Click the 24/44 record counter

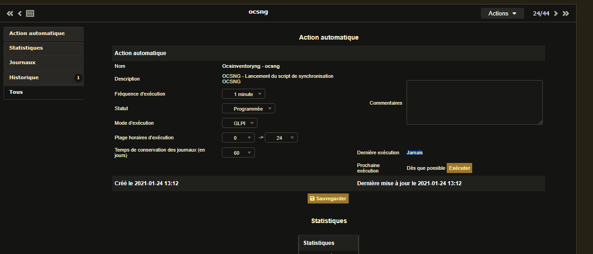pyautogui.click(x=541, y=14)
